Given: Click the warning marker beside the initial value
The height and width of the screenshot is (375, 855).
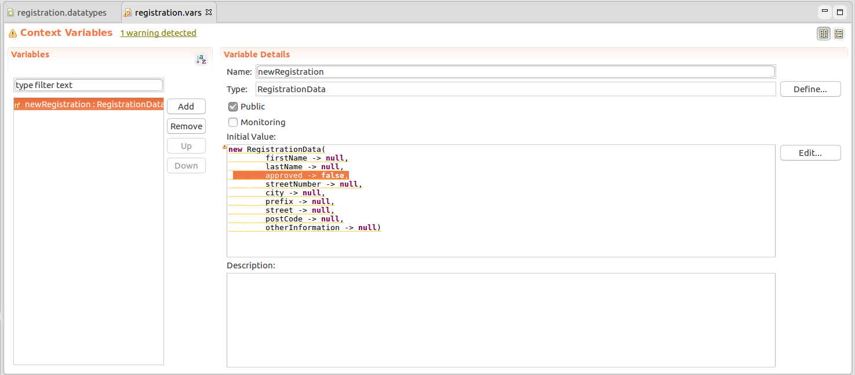Looking at the screenshot, I should (225, 147).
